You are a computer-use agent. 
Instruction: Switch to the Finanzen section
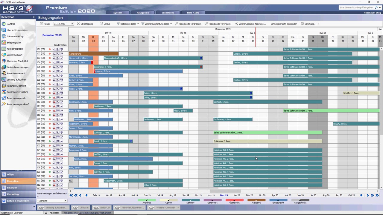(18, 188)
